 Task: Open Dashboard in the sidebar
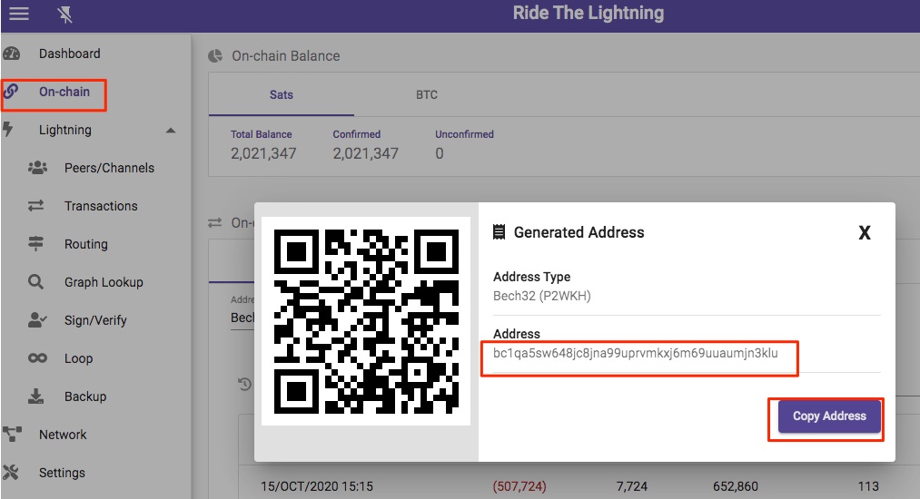[69, 54]
